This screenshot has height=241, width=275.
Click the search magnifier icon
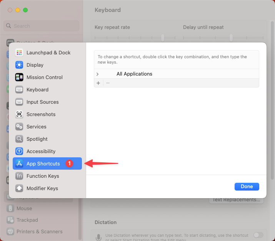[x=8, y=26]
